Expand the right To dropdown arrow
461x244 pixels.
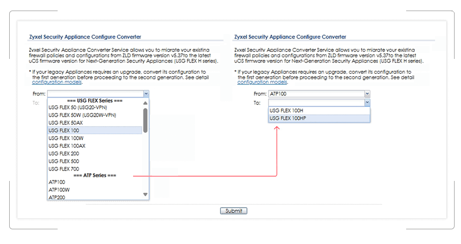coord(367,103)
